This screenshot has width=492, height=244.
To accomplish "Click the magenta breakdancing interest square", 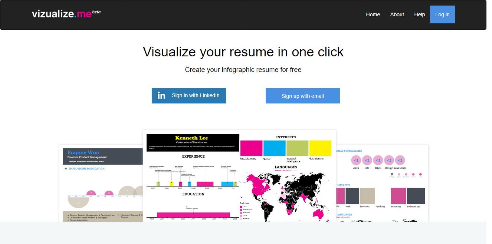I will point(252,148).
